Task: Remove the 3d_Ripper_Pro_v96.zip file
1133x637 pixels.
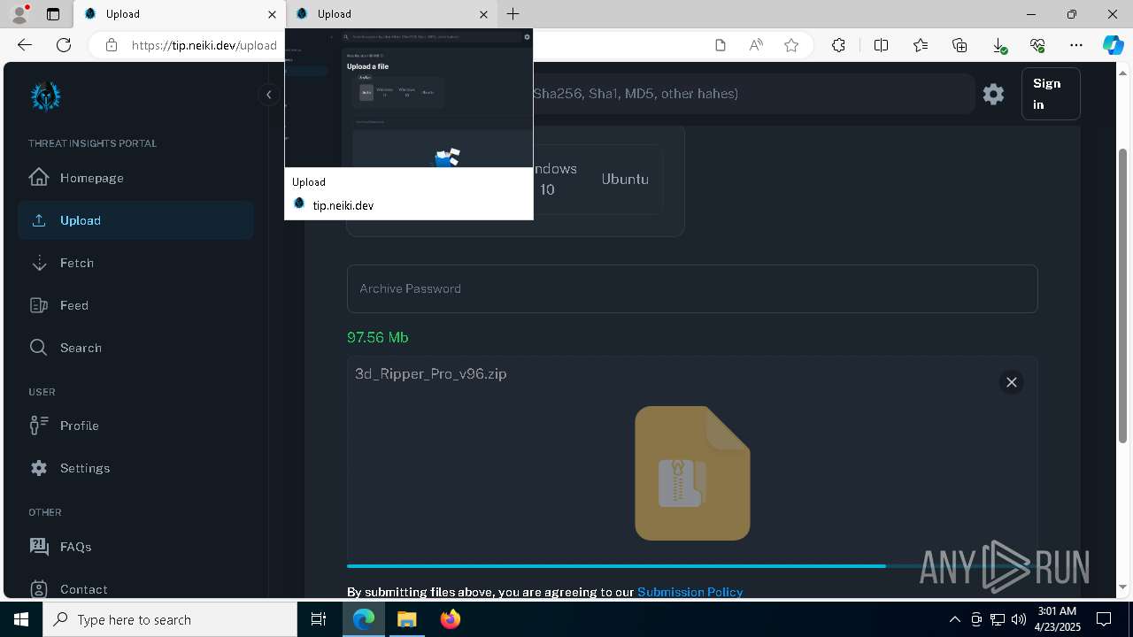Action: click(x=1011, y=382)
